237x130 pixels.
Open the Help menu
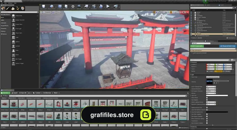15,3
